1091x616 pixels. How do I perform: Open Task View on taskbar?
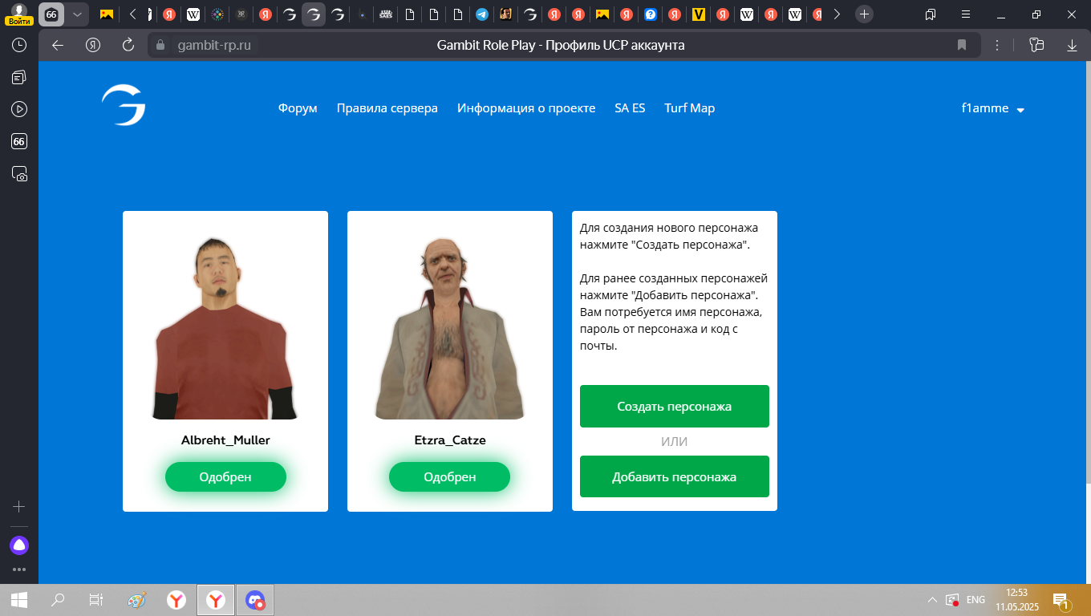click(96, 599)
